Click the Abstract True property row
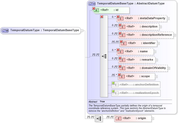 tap(130, 102)
